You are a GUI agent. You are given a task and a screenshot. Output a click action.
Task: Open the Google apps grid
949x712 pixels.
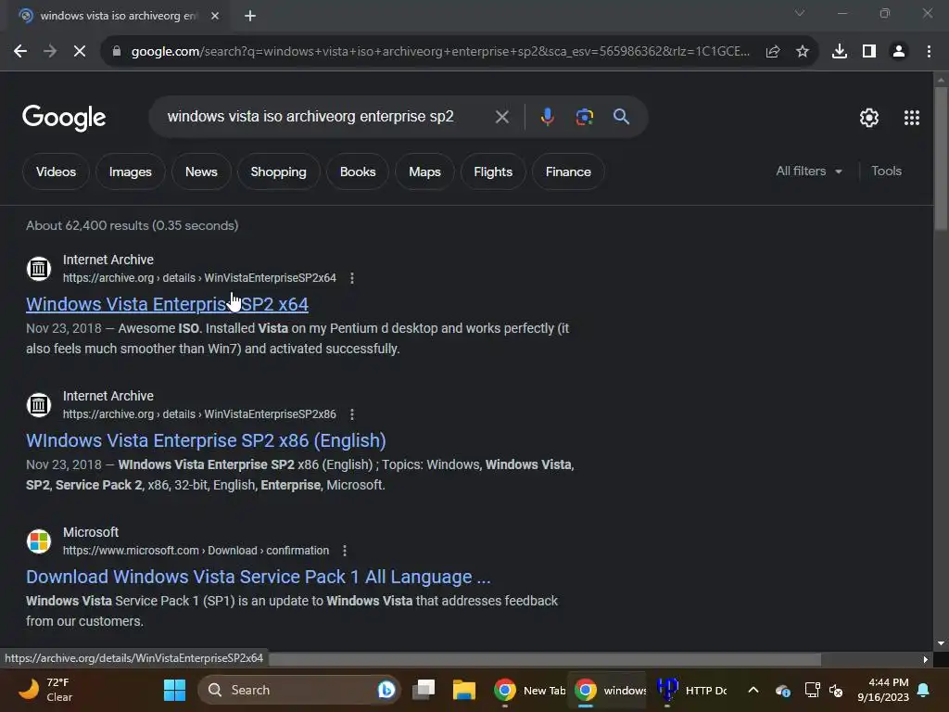point(912,118)
